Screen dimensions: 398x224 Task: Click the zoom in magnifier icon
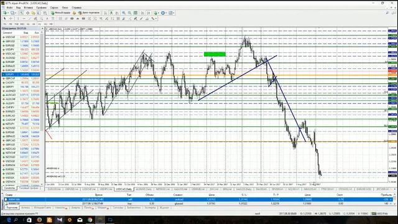tap(124, 12)
